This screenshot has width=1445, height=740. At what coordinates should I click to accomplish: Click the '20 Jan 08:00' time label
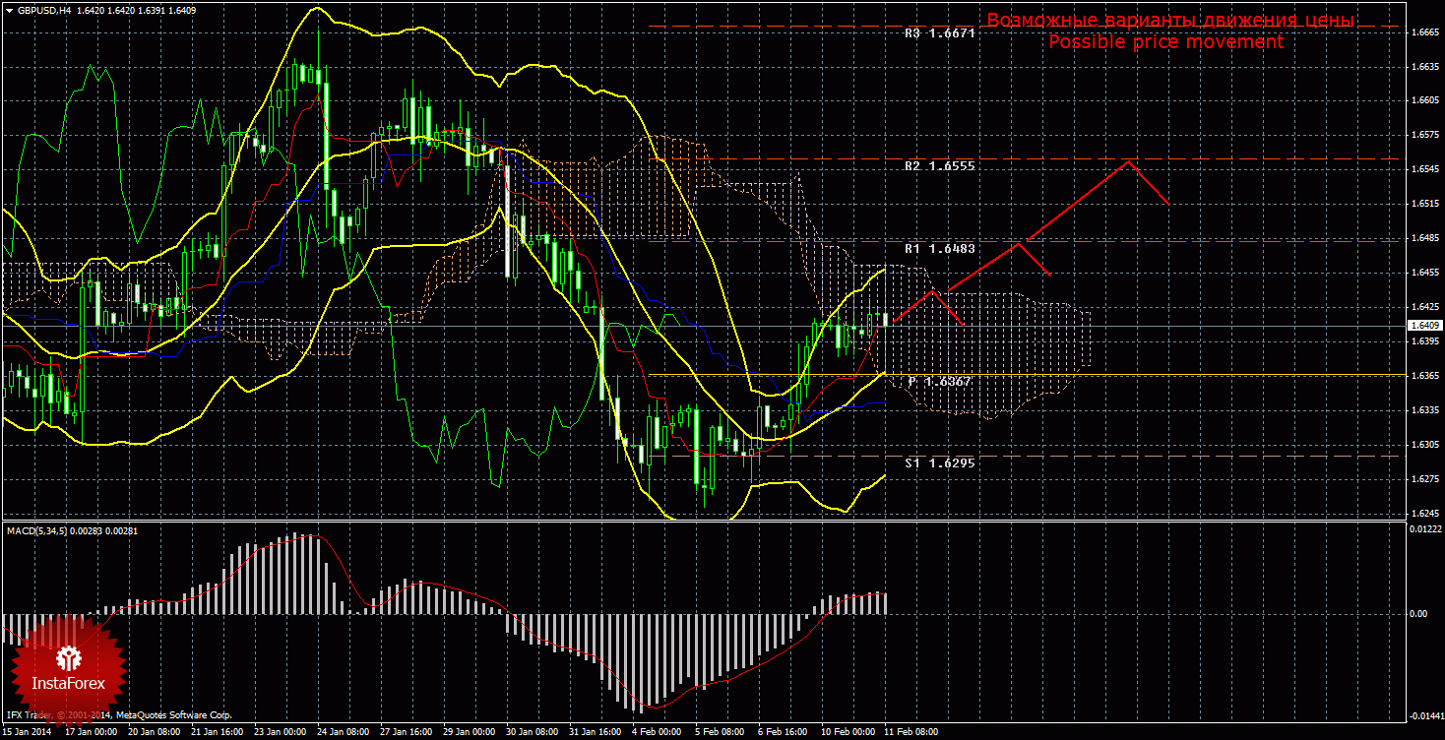154,732
